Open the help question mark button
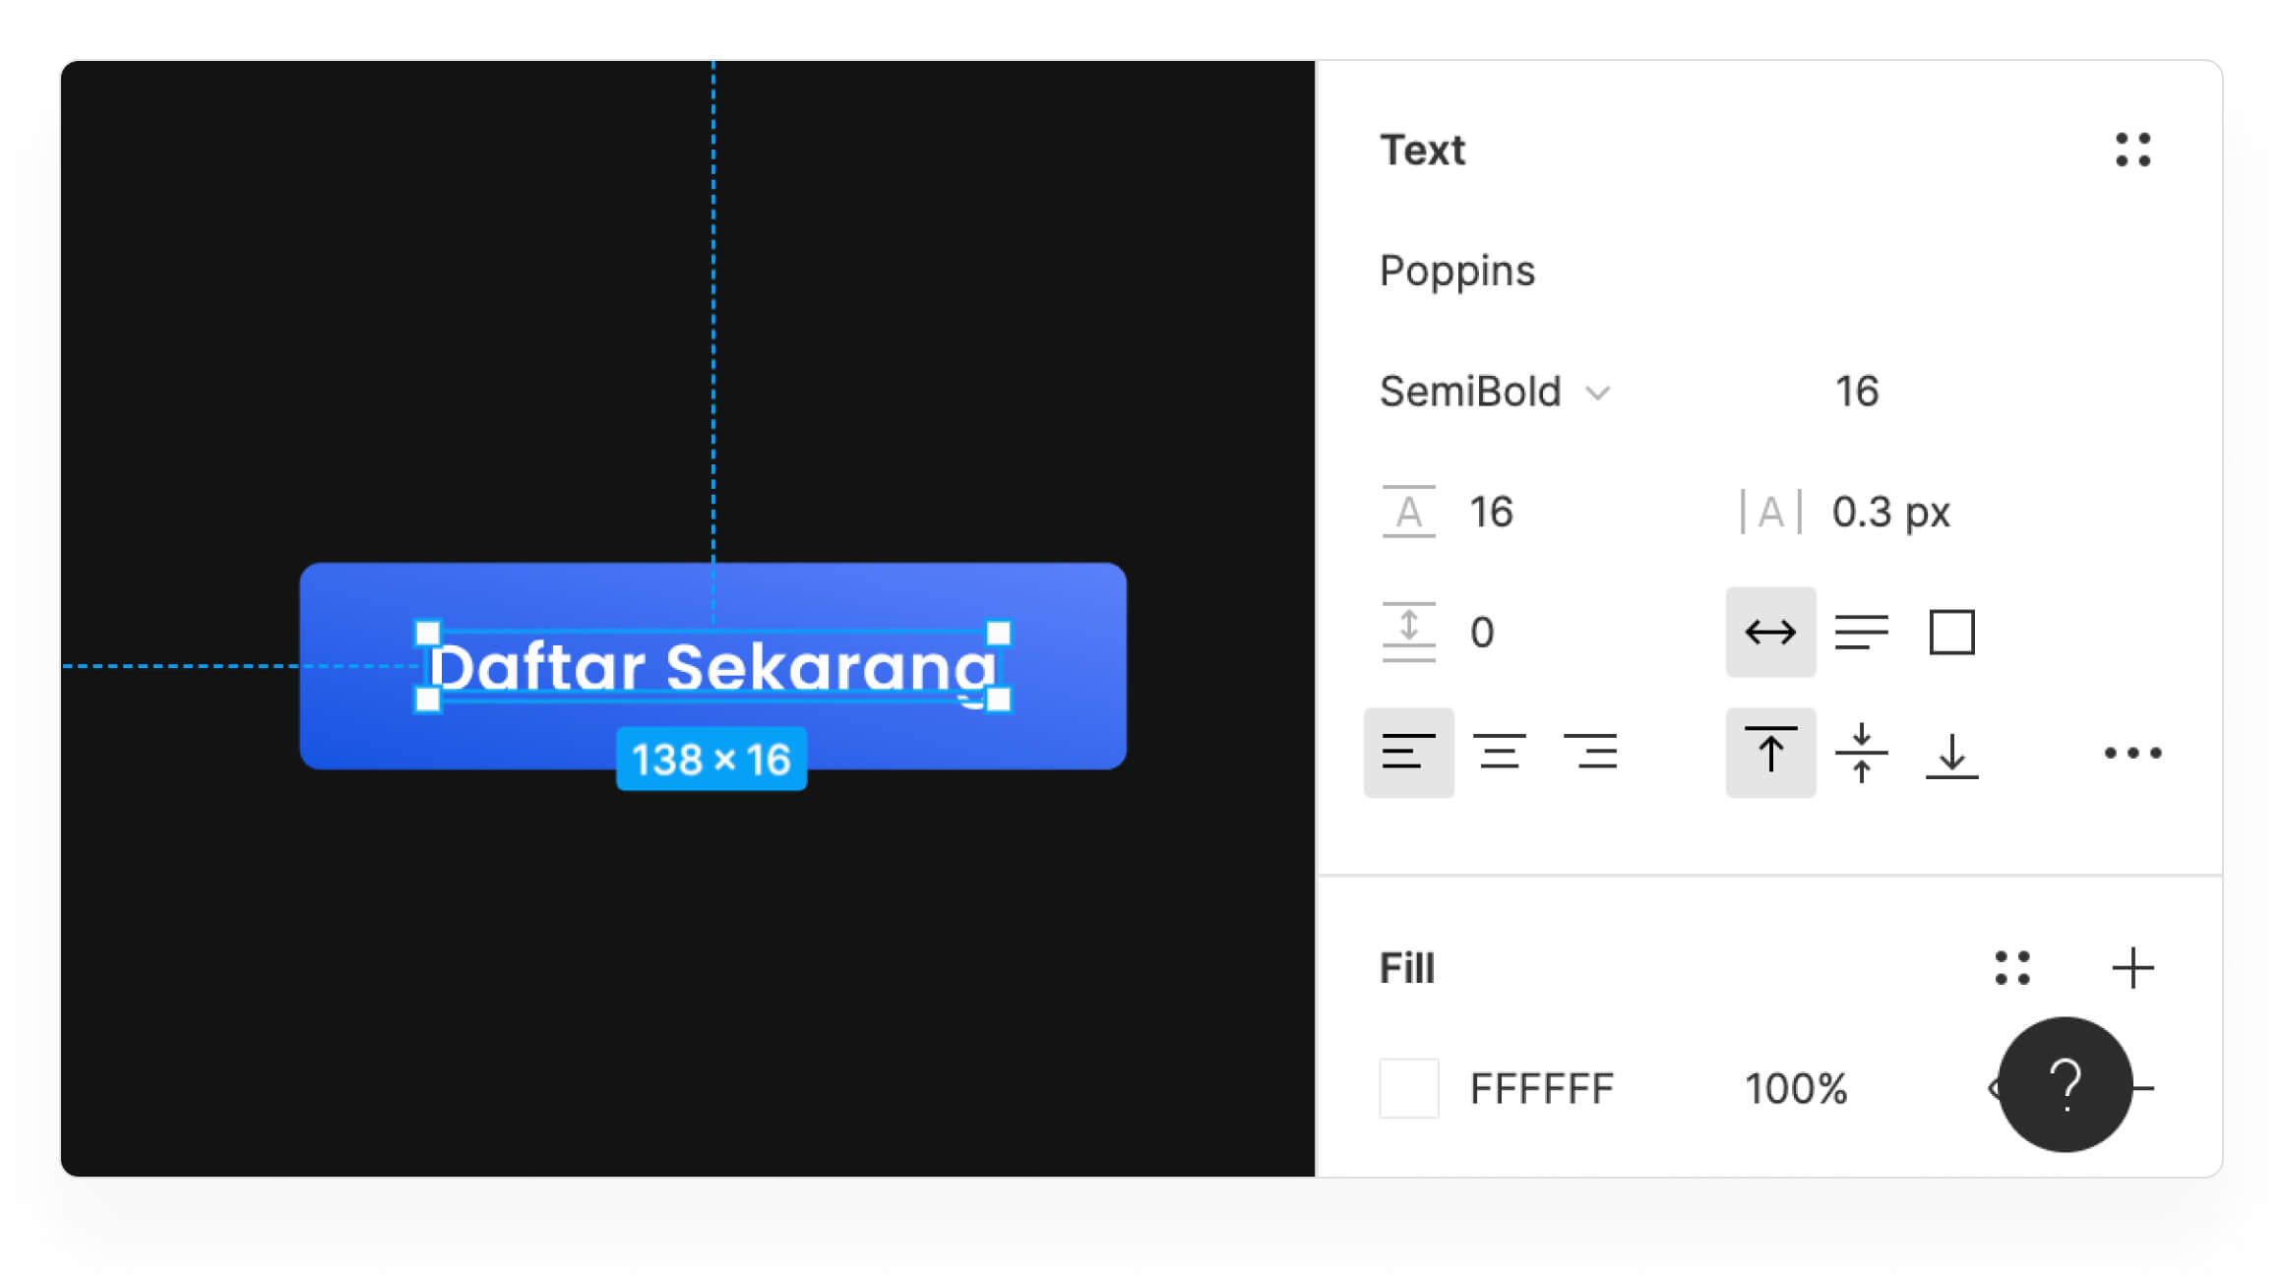The image size is (2283, 1277). (2065, 1084)
